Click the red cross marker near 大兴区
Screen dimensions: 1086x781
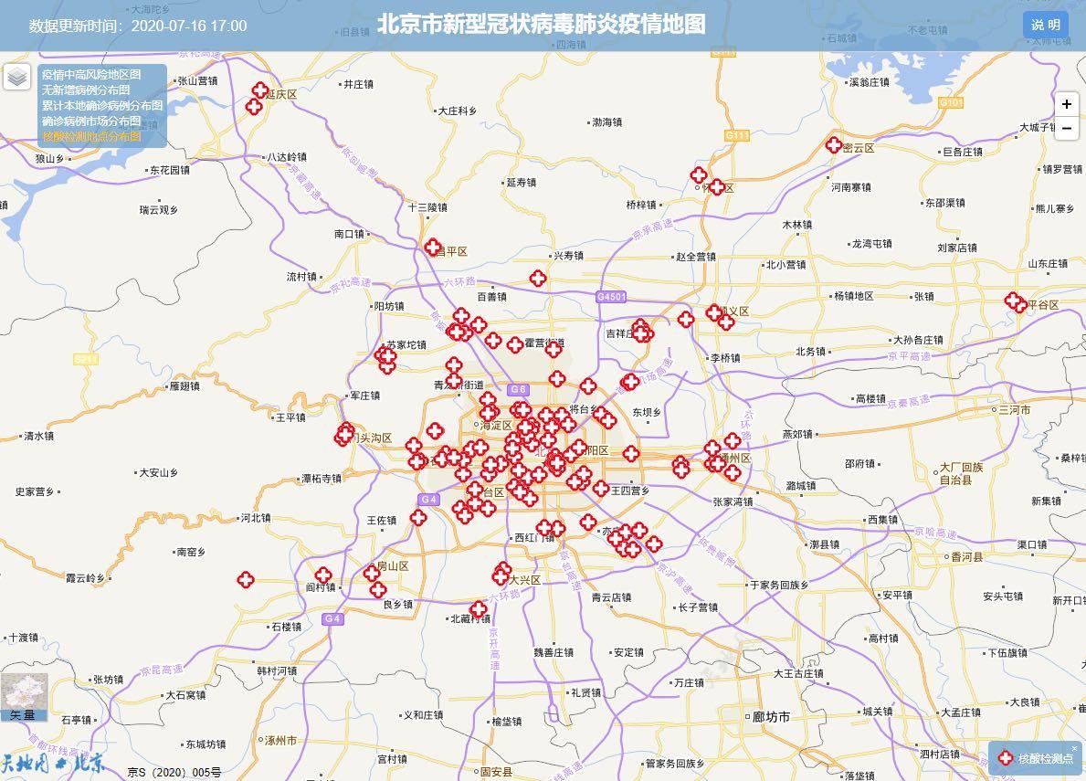501,576
